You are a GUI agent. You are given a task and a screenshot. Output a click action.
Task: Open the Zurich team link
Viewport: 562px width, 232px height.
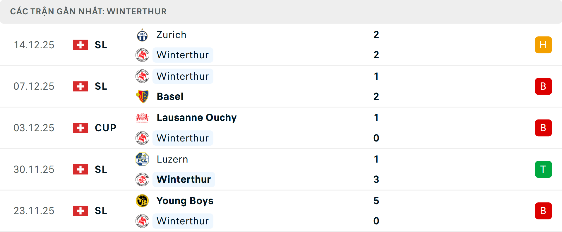(x=171, y=35)
